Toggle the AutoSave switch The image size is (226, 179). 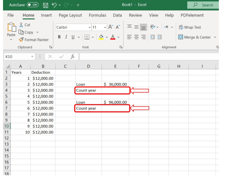coord(33,5)
